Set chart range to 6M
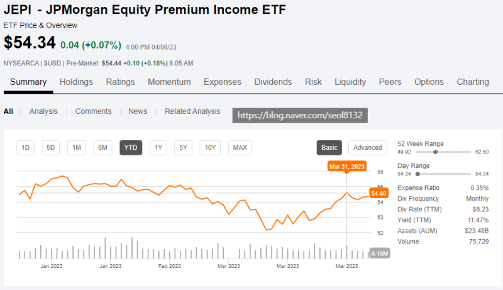503x290 pixels. pos(102,148)
